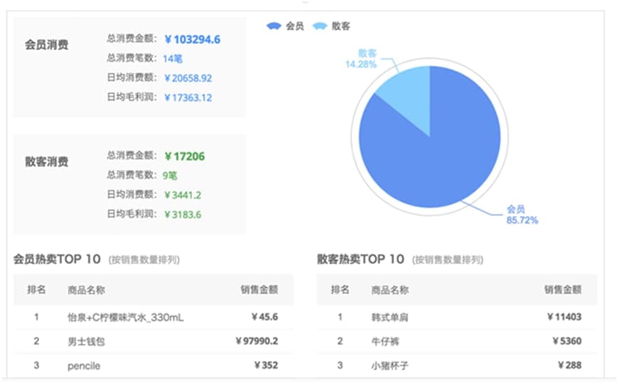Select the 男士钱包 product row
The height and width of the screenshot is (383, 618).
[x=154, y=341]
